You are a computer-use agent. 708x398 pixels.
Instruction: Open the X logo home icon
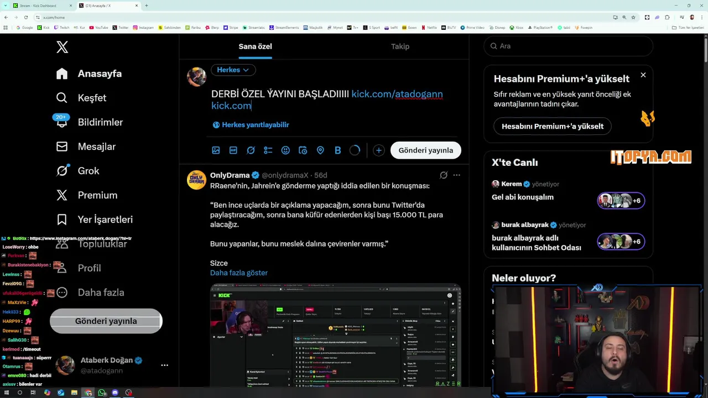point(62,47)
